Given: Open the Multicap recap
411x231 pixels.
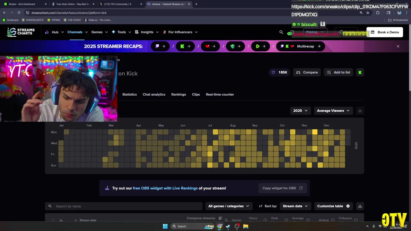Looking at the screenshot, I should 301,46.
